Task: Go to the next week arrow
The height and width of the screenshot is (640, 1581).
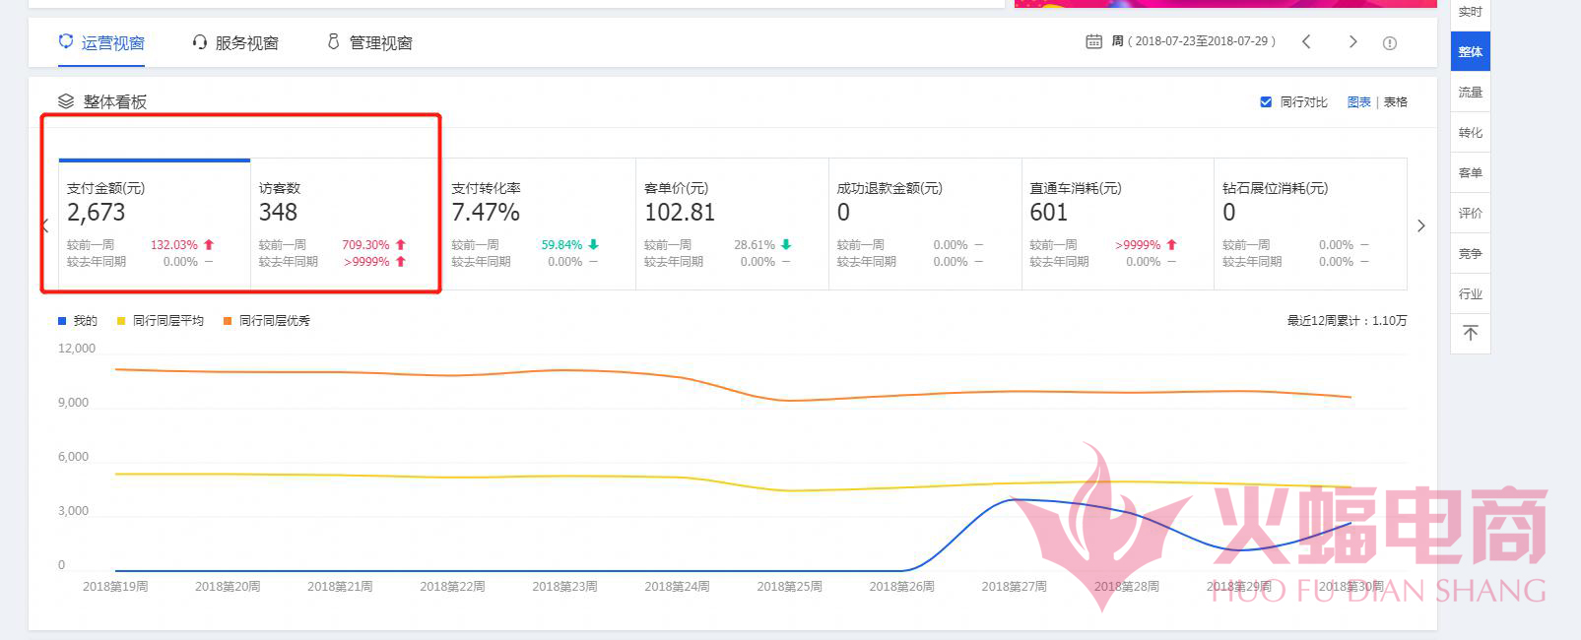Action: tap(1352, 41)
